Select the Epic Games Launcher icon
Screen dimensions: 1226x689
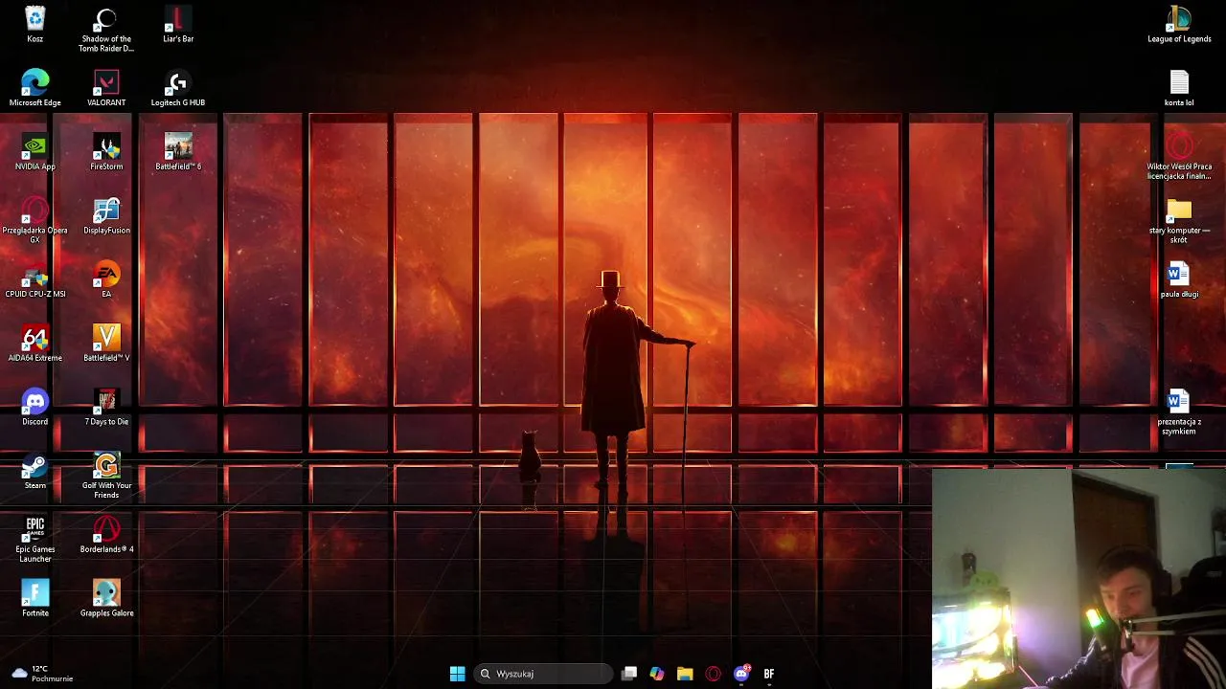(x=35, y=540)
